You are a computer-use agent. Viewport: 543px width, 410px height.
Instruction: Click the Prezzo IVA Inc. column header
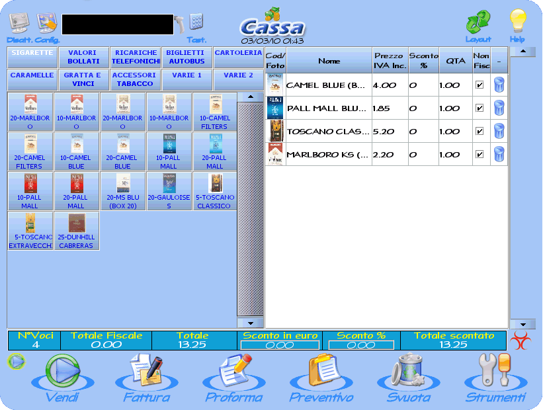coord(390,61)
